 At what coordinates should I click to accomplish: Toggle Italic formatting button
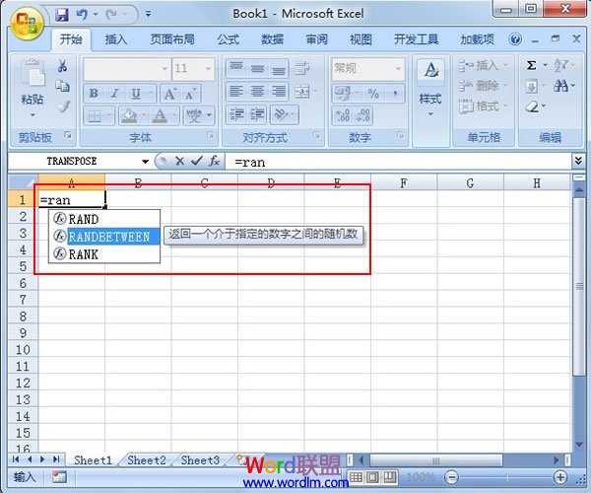pyautogui.click(x=114, y=94)
